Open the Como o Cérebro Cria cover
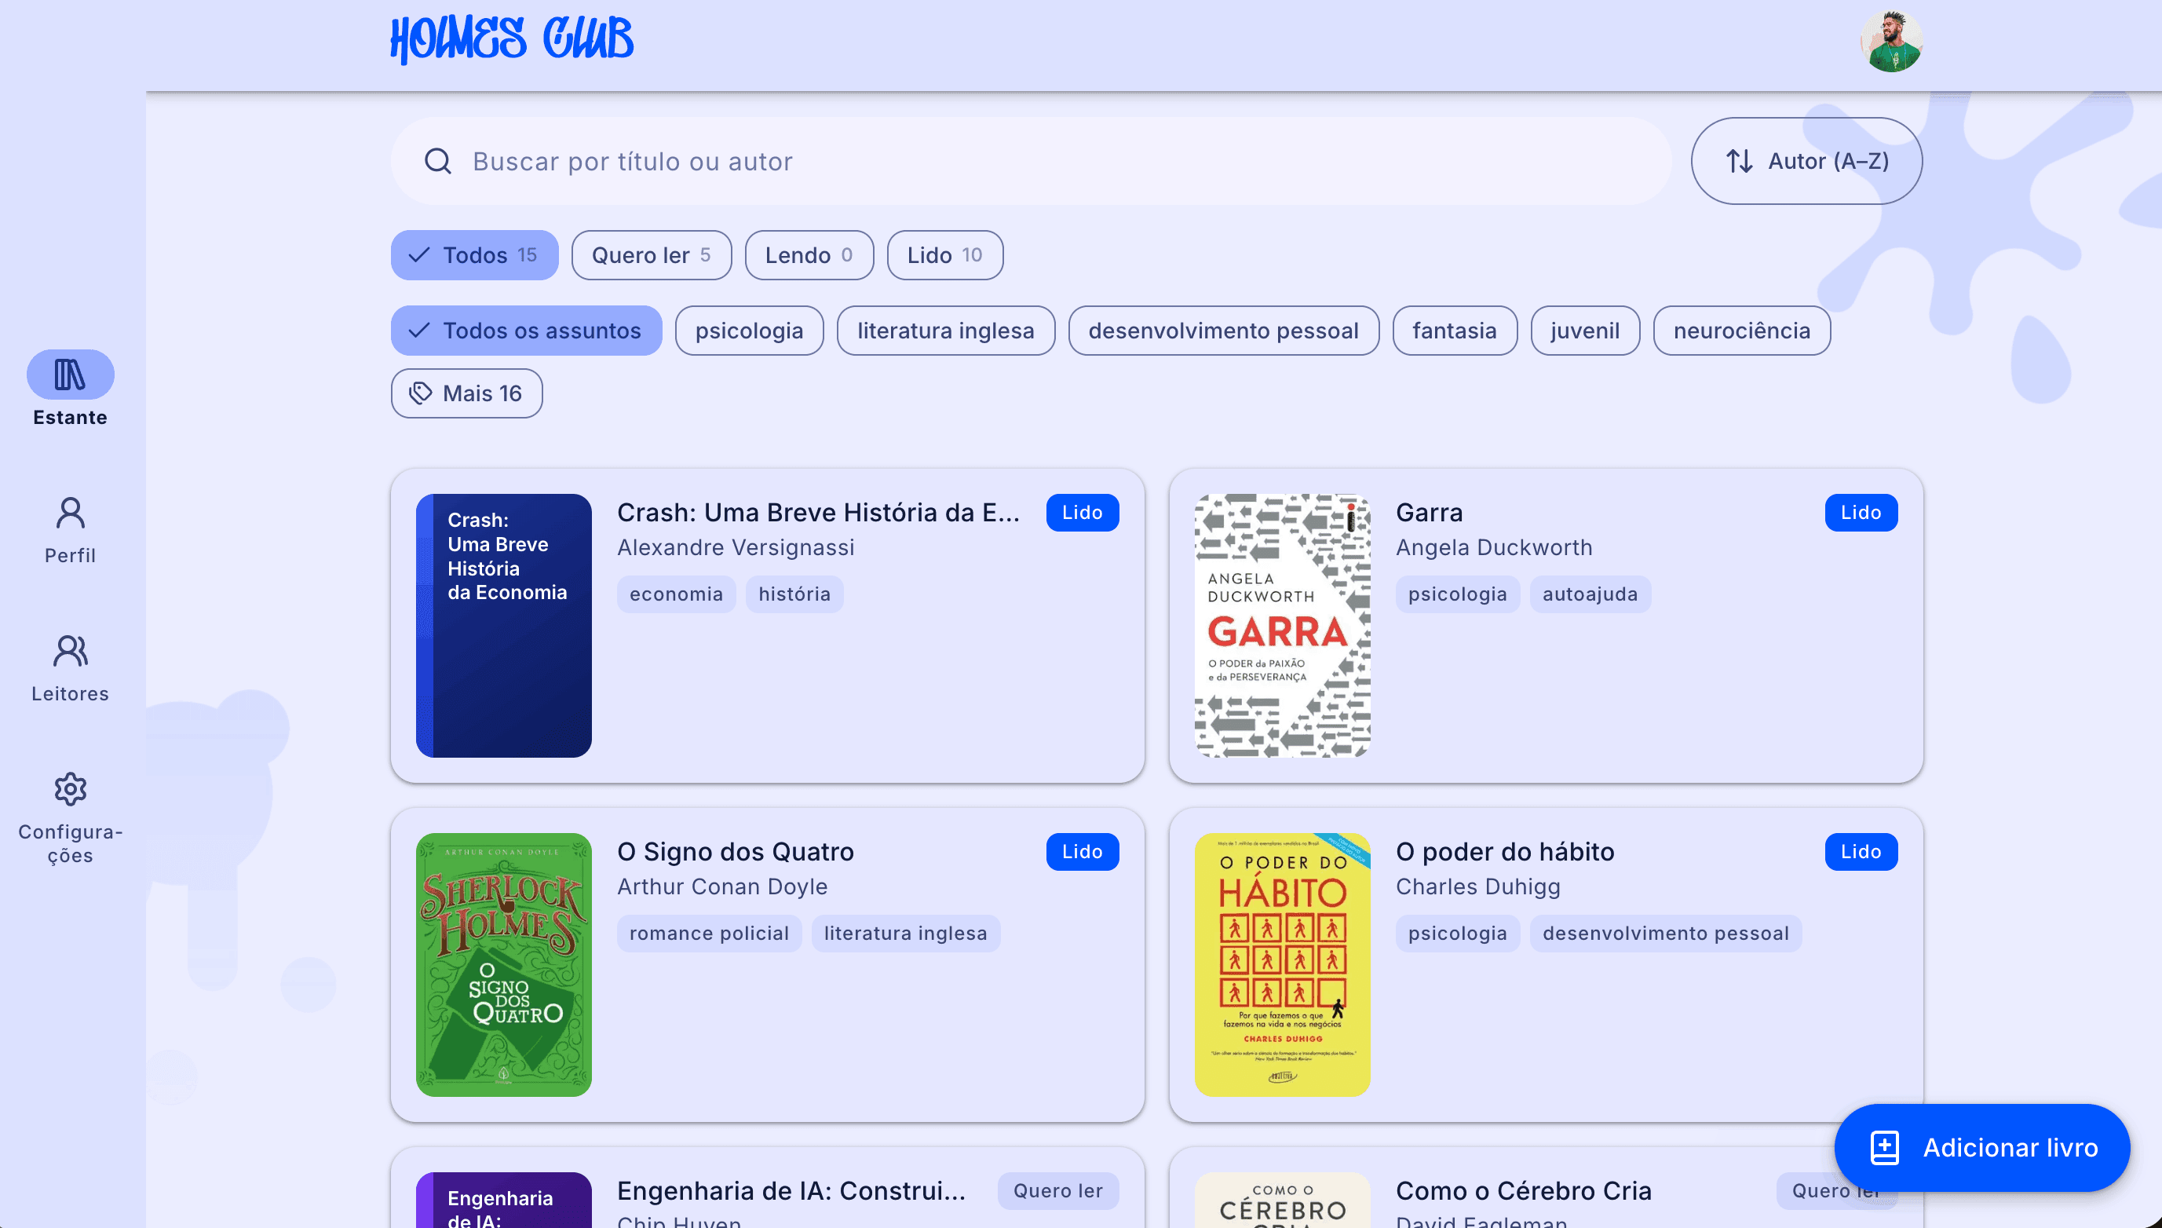2162x1228 pixels. [1283, 1201]
